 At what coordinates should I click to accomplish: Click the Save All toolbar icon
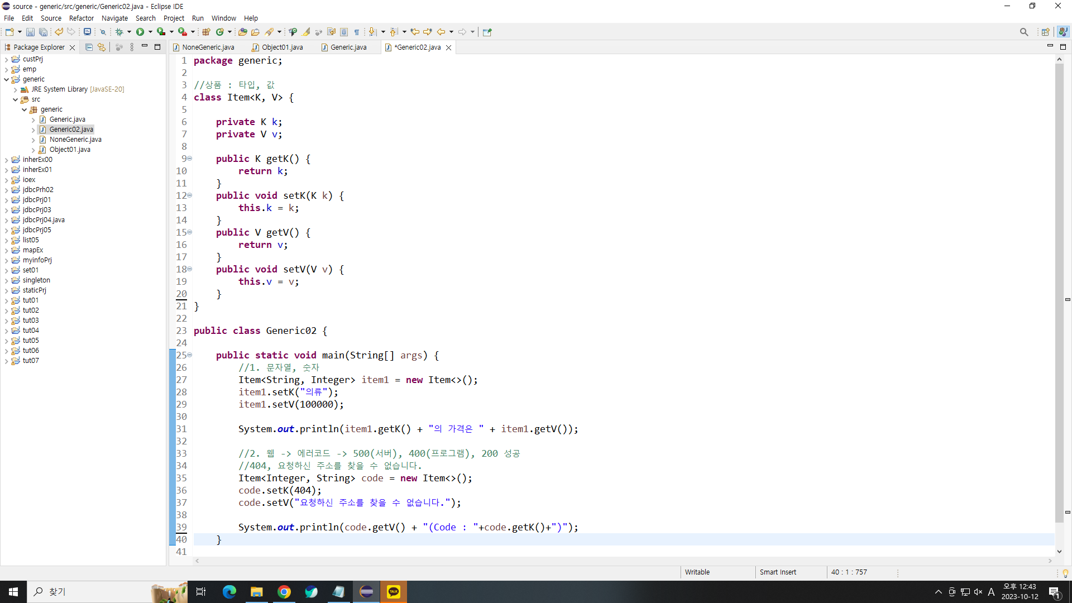[x=43, y=32]
